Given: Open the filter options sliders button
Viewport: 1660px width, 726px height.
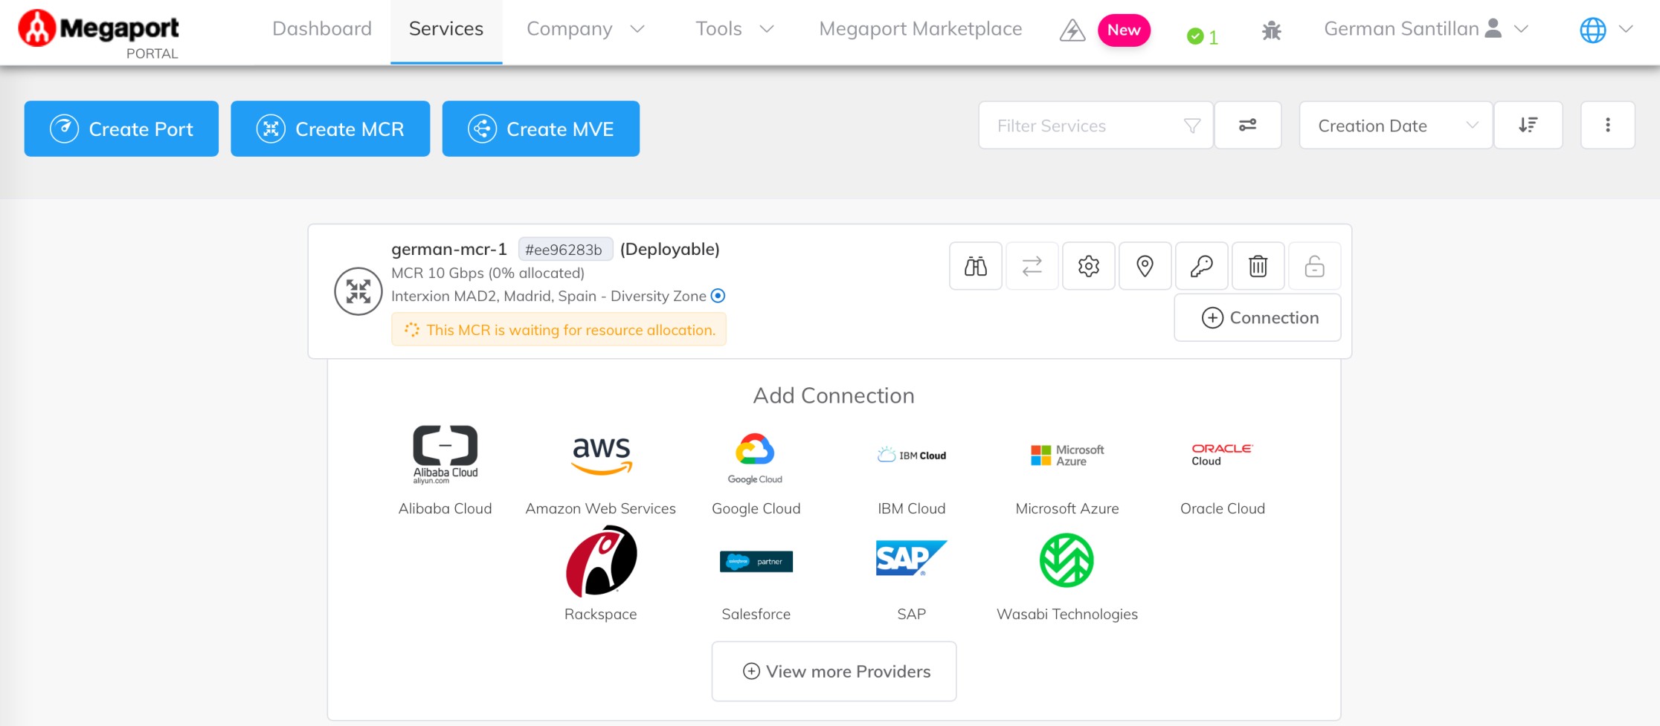Looking at the screenshot, I should (x=1247, y=125).
